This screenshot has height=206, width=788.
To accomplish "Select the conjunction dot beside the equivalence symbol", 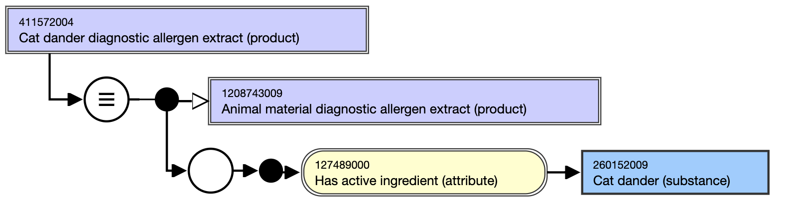I will pyautogui.click(x=167, y=100).
